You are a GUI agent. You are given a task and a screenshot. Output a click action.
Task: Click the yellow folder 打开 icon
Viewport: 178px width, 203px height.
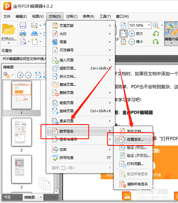tap(9, 29)
